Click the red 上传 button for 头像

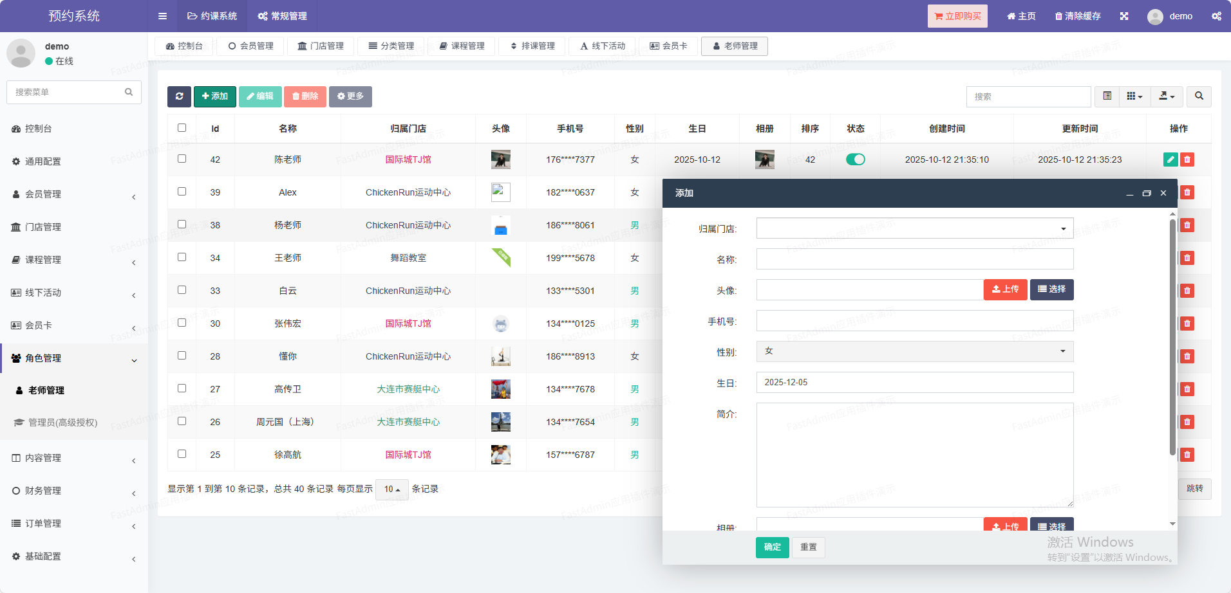[x=1005, y=289]
